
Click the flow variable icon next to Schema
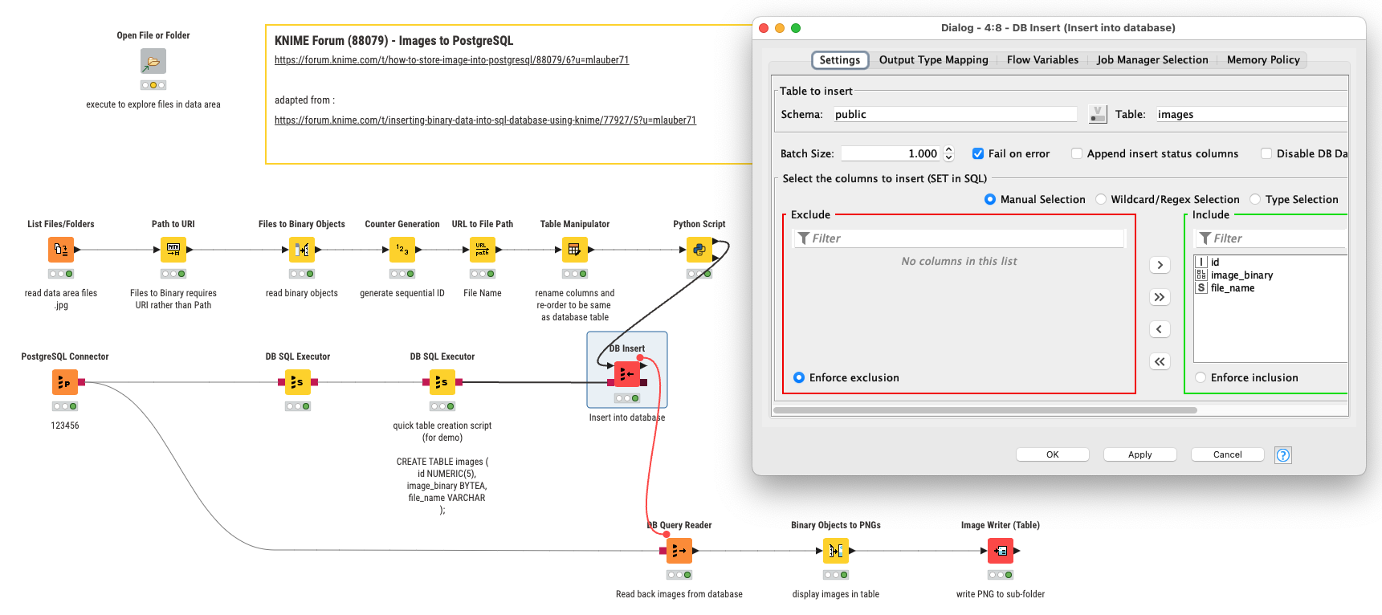click(1098, 114)
